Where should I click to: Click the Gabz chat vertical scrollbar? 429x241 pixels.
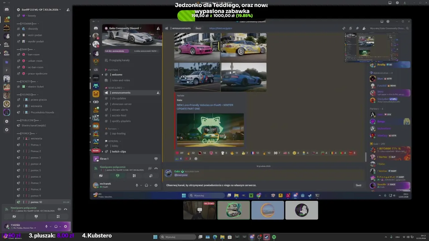[x=366, y=157]
